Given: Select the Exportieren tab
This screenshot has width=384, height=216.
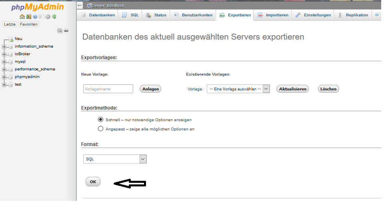Looking at the screenshot, I should click(x=235, y=15).
